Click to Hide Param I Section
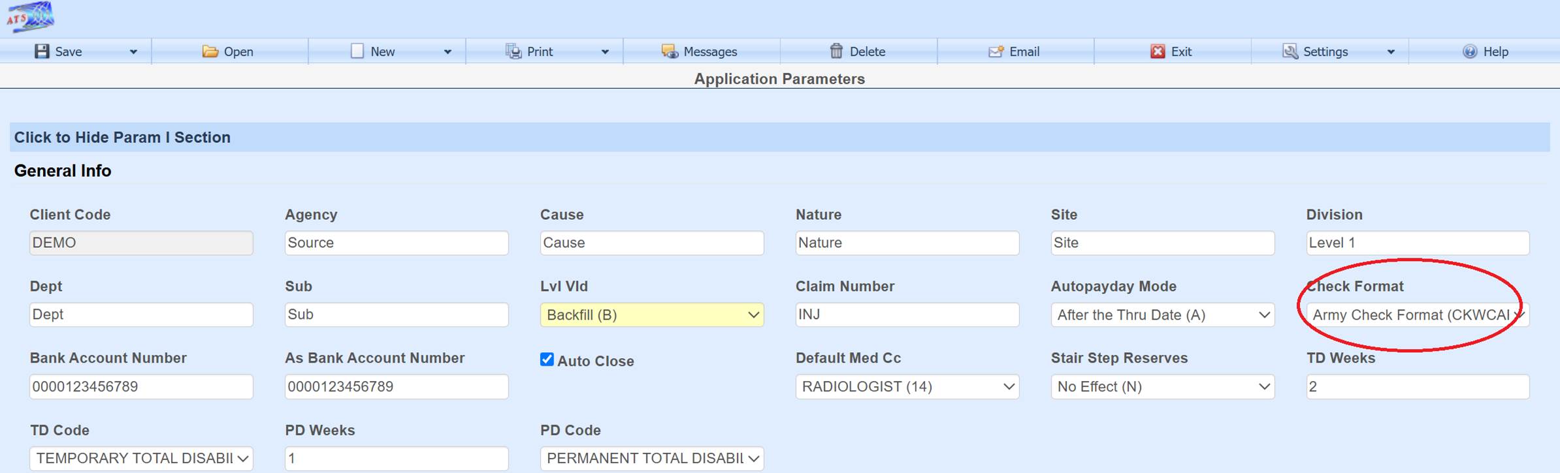 122,137
